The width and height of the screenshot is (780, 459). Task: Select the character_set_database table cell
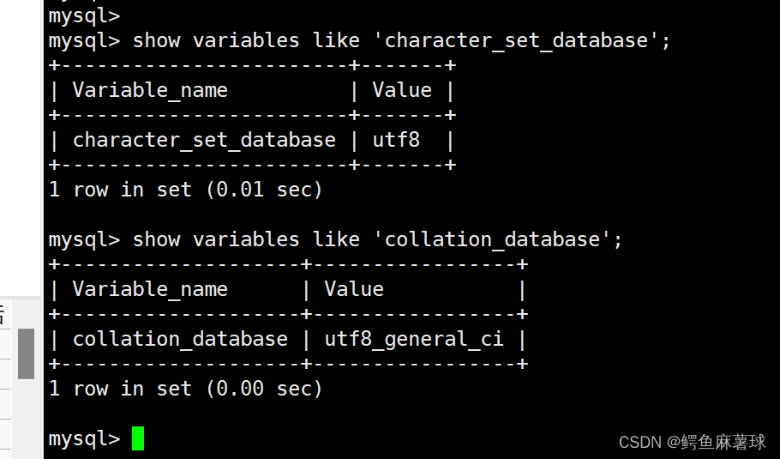click(x=204, y=140)
